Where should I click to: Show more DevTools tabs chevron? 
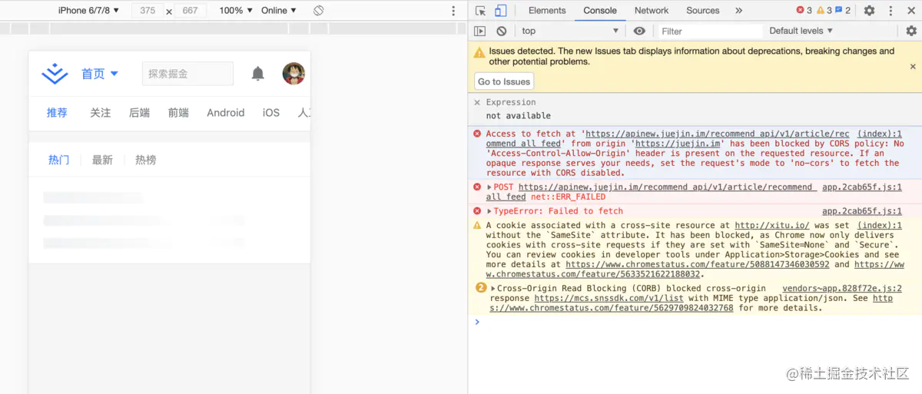coord(739,11)
